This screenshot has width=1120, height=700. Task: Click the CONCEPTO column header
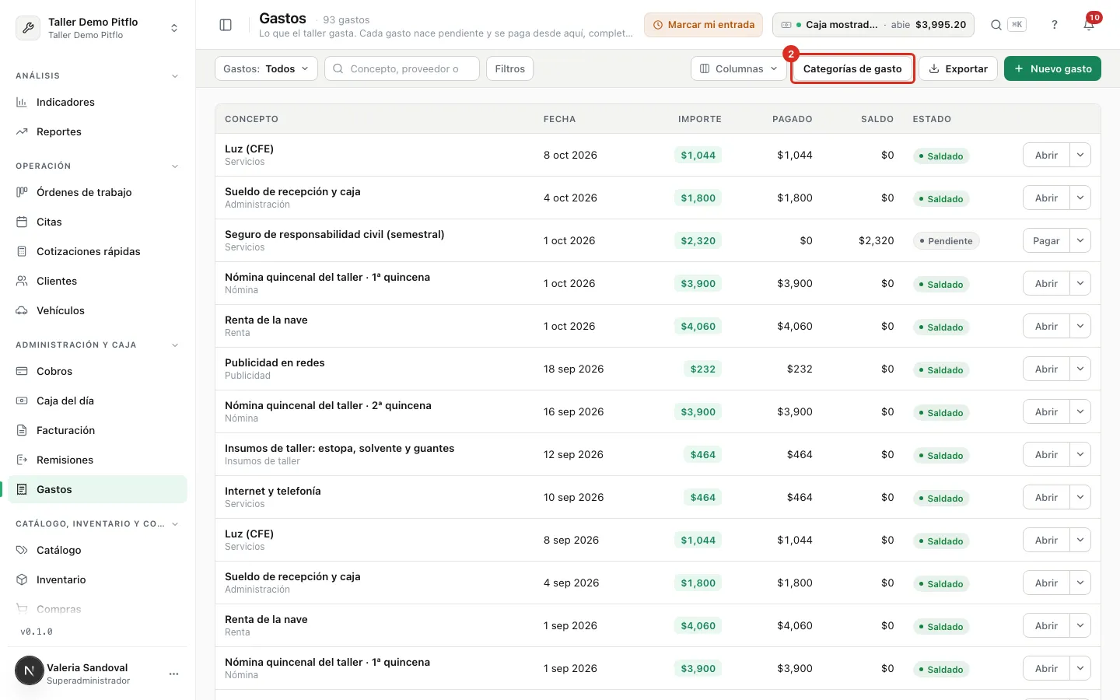point(251,119)
